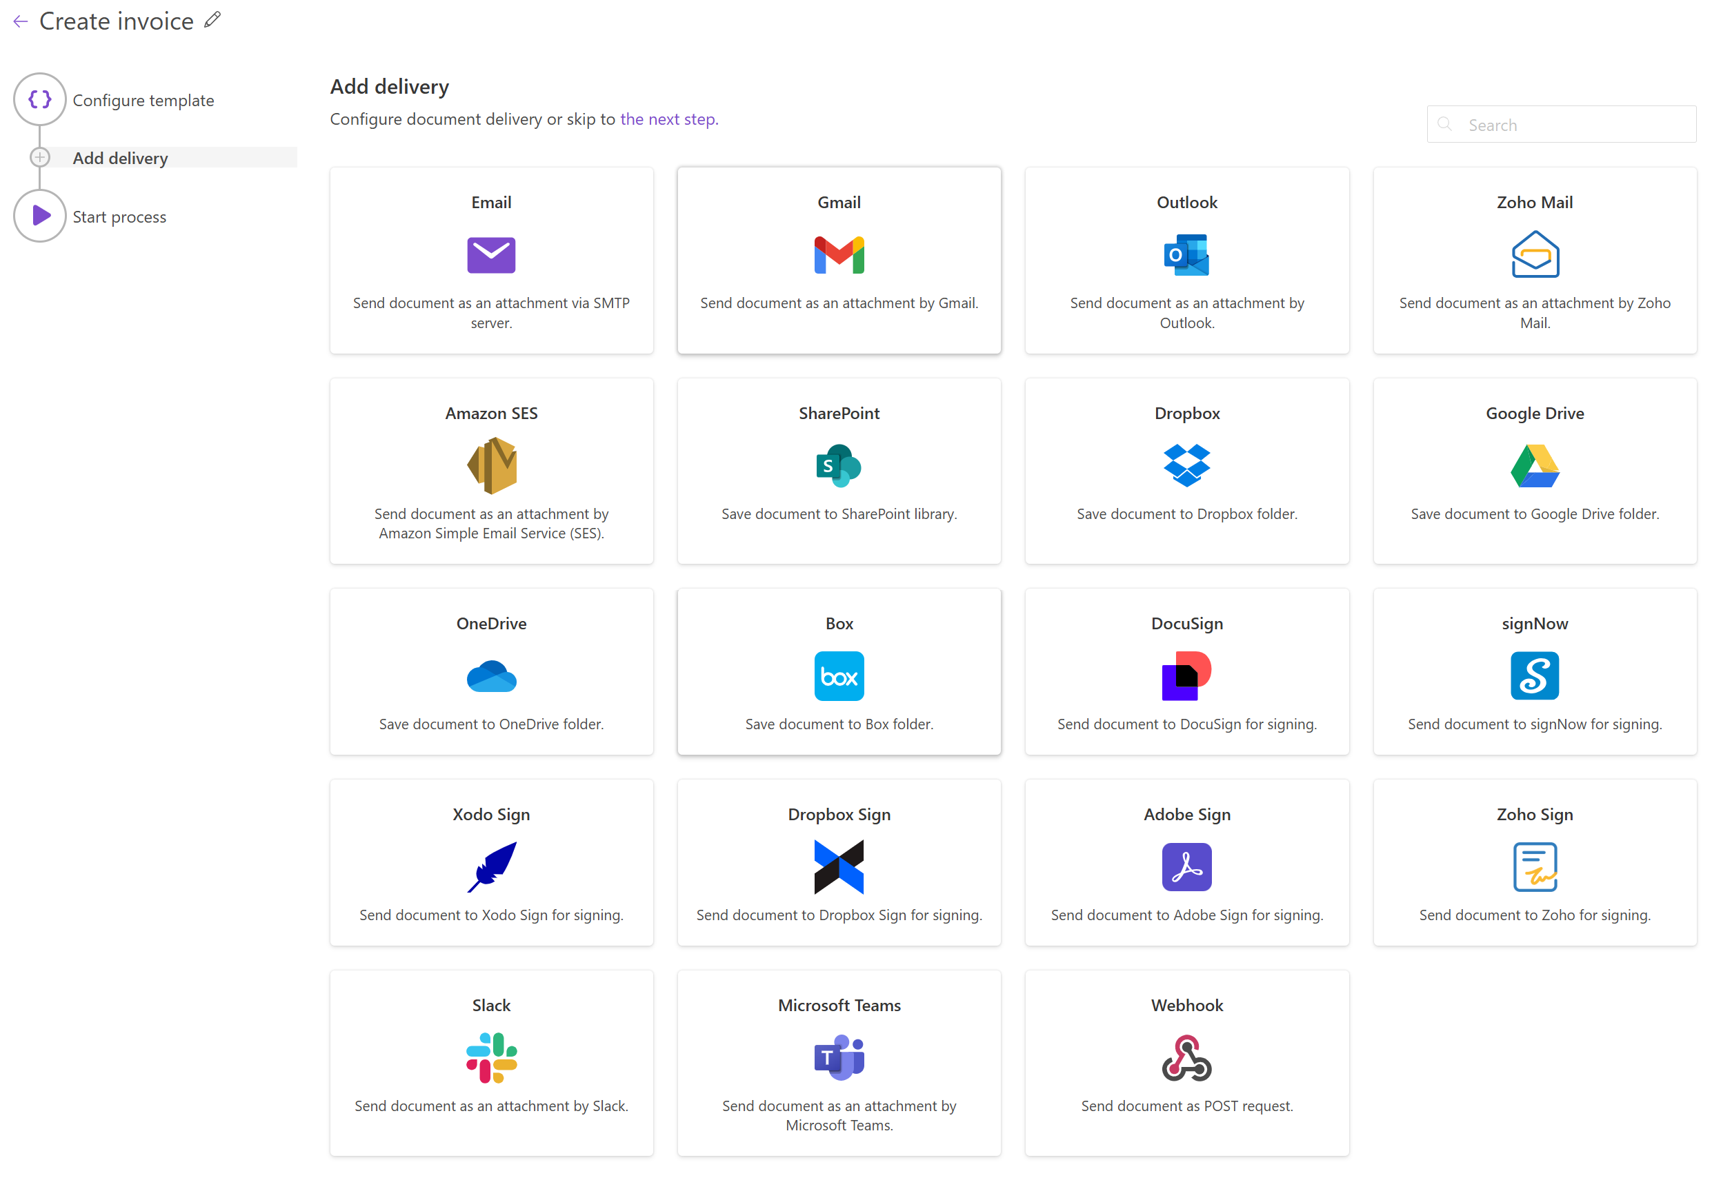The width and height of the screenshot is (1712, 1180).
Task: Click the Amazon SES icon
Action: pyautogui.click(x=491, y=465)
